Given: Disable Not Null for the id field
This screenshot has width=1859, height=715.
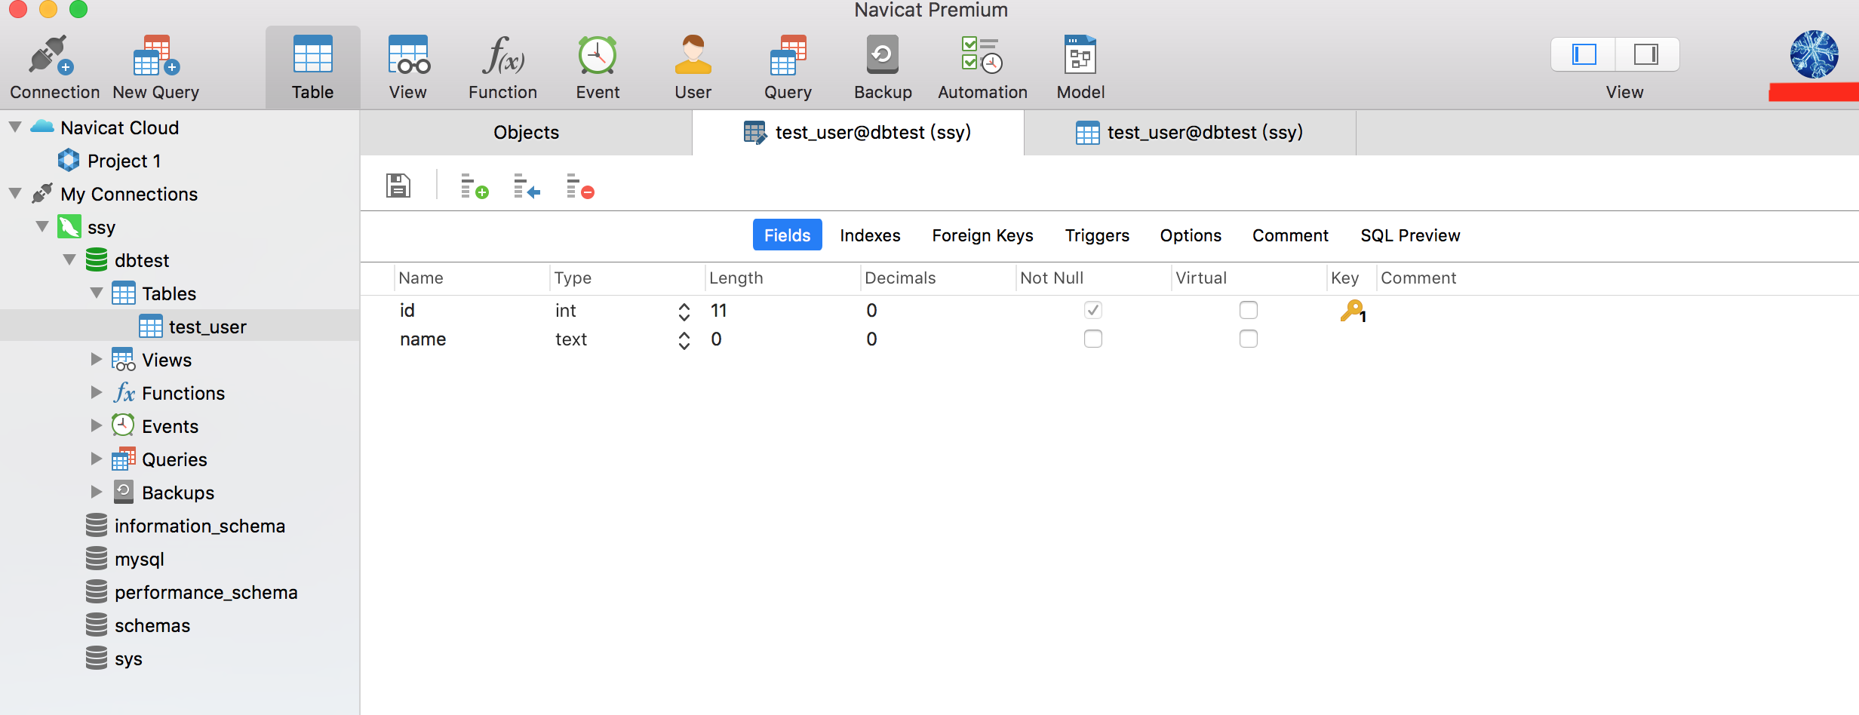Looking at the screenshot, I should [1093, 310].
